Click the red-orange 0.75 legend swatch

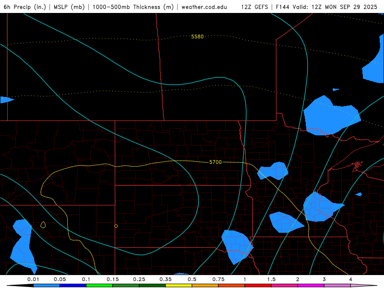coord(232,286)
